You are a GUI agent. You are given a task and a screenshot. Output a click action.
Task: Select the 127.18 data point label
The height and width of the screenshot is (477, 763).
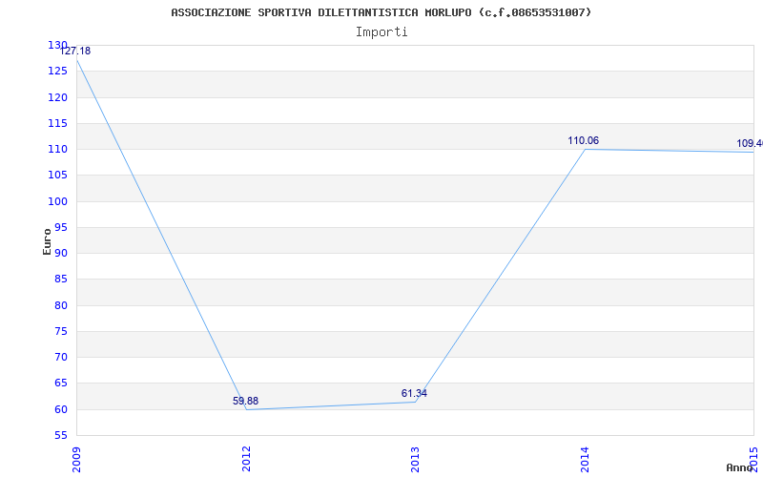tap(74, 52)
